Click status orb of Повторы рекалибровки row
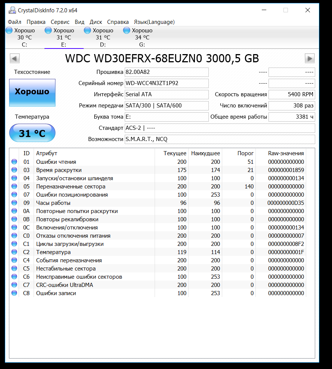The height and width of the screenshot is (369, 332). tap(14, 219)
